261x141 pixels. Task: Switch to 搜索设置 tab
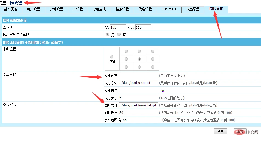pos(122,9)
